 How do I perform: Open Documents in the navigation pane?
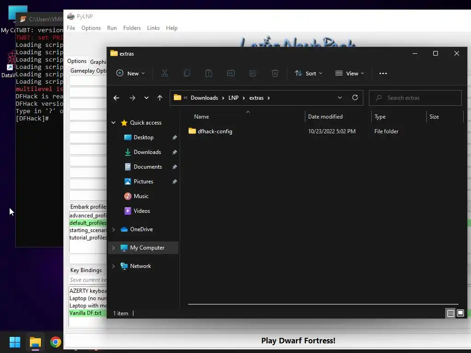click(x=148, y=167)
